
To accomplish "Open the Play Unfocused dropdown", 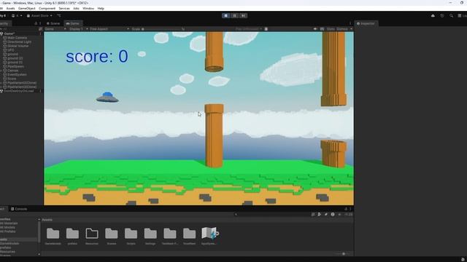I will click(x=249, y=29).
